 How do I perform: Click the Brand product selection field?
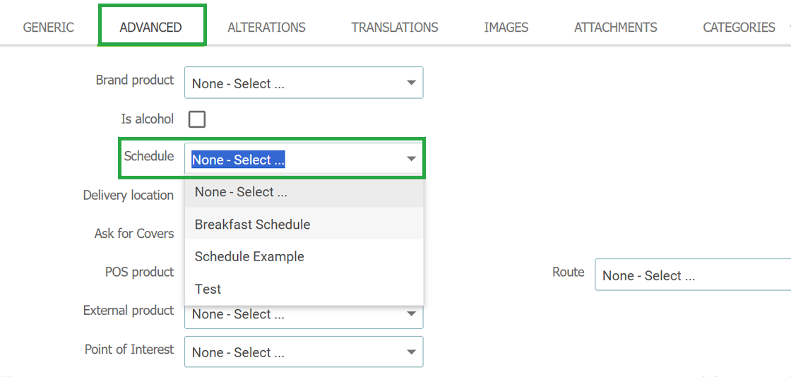(x=304, y=83)
